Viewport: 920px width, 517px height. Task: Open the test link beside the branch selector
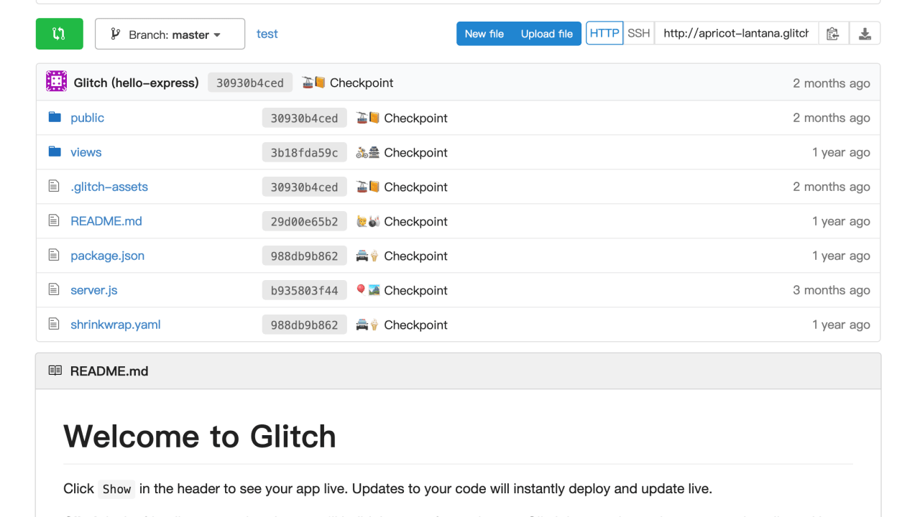(267, 34)
